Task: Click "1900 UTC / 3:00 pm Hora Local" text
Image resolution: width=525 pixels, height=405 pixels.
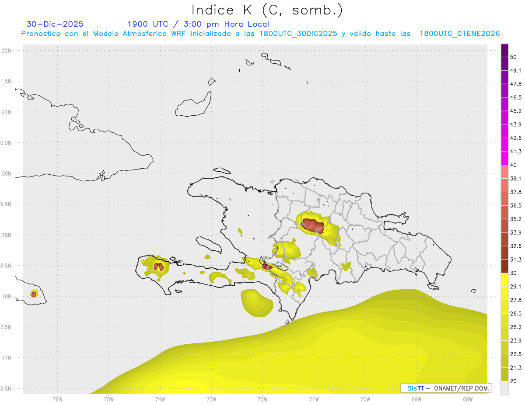Action: 198,24
